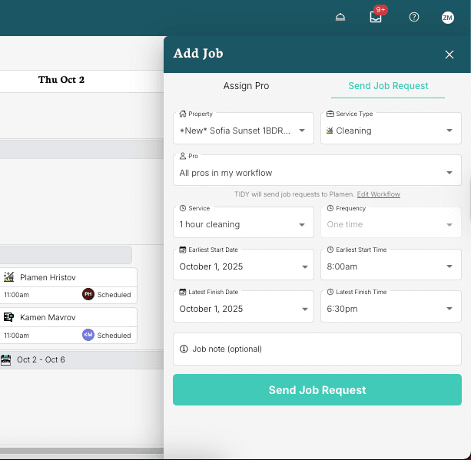Change the Earliest Start Time dropdown

point(390,266)
